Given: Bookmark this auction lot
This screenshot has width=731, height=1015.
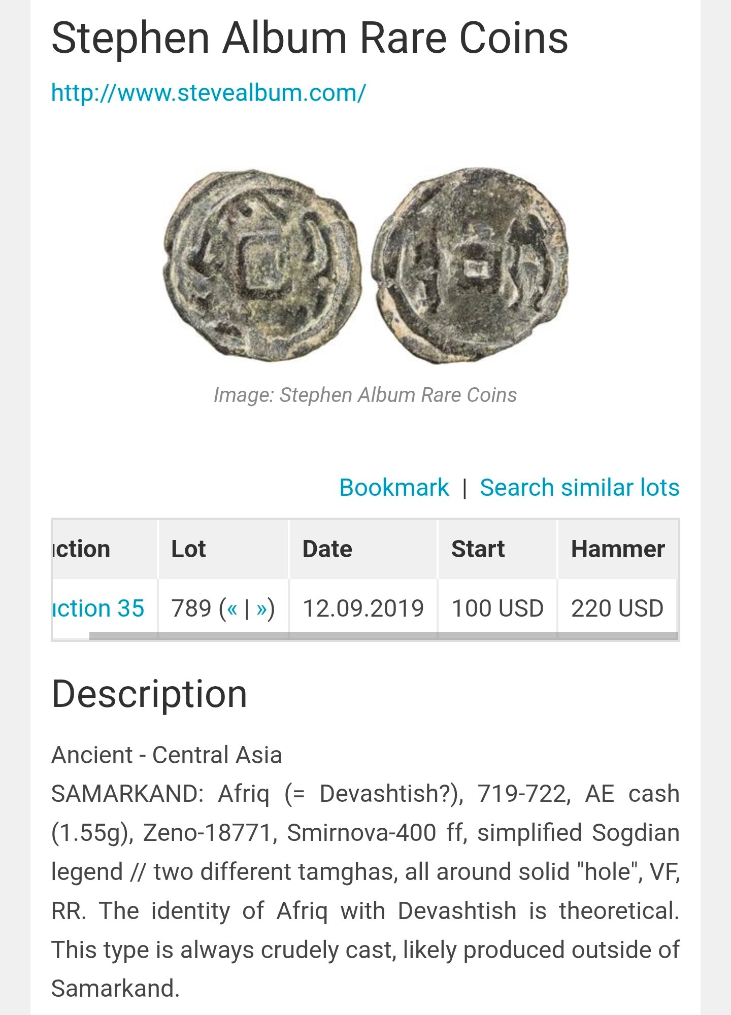Looking at the screenshot, I should coord(394,488).
